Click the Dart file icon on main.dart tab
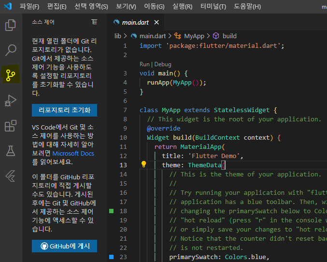327x262 pixels. (x=116, y=22)
